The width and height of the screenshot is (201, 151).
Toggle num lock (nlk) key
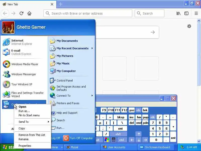[153, 117]
